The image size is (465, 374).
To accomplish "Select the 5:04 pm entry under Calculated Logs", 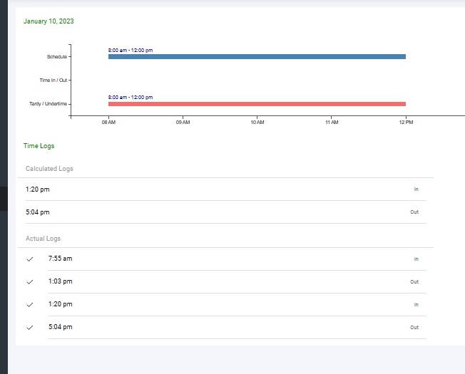I will [38, 212].
